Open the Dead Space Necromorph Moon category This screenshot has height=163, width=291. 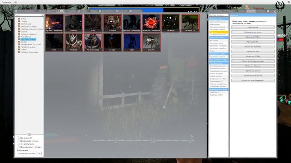(32, 29)
